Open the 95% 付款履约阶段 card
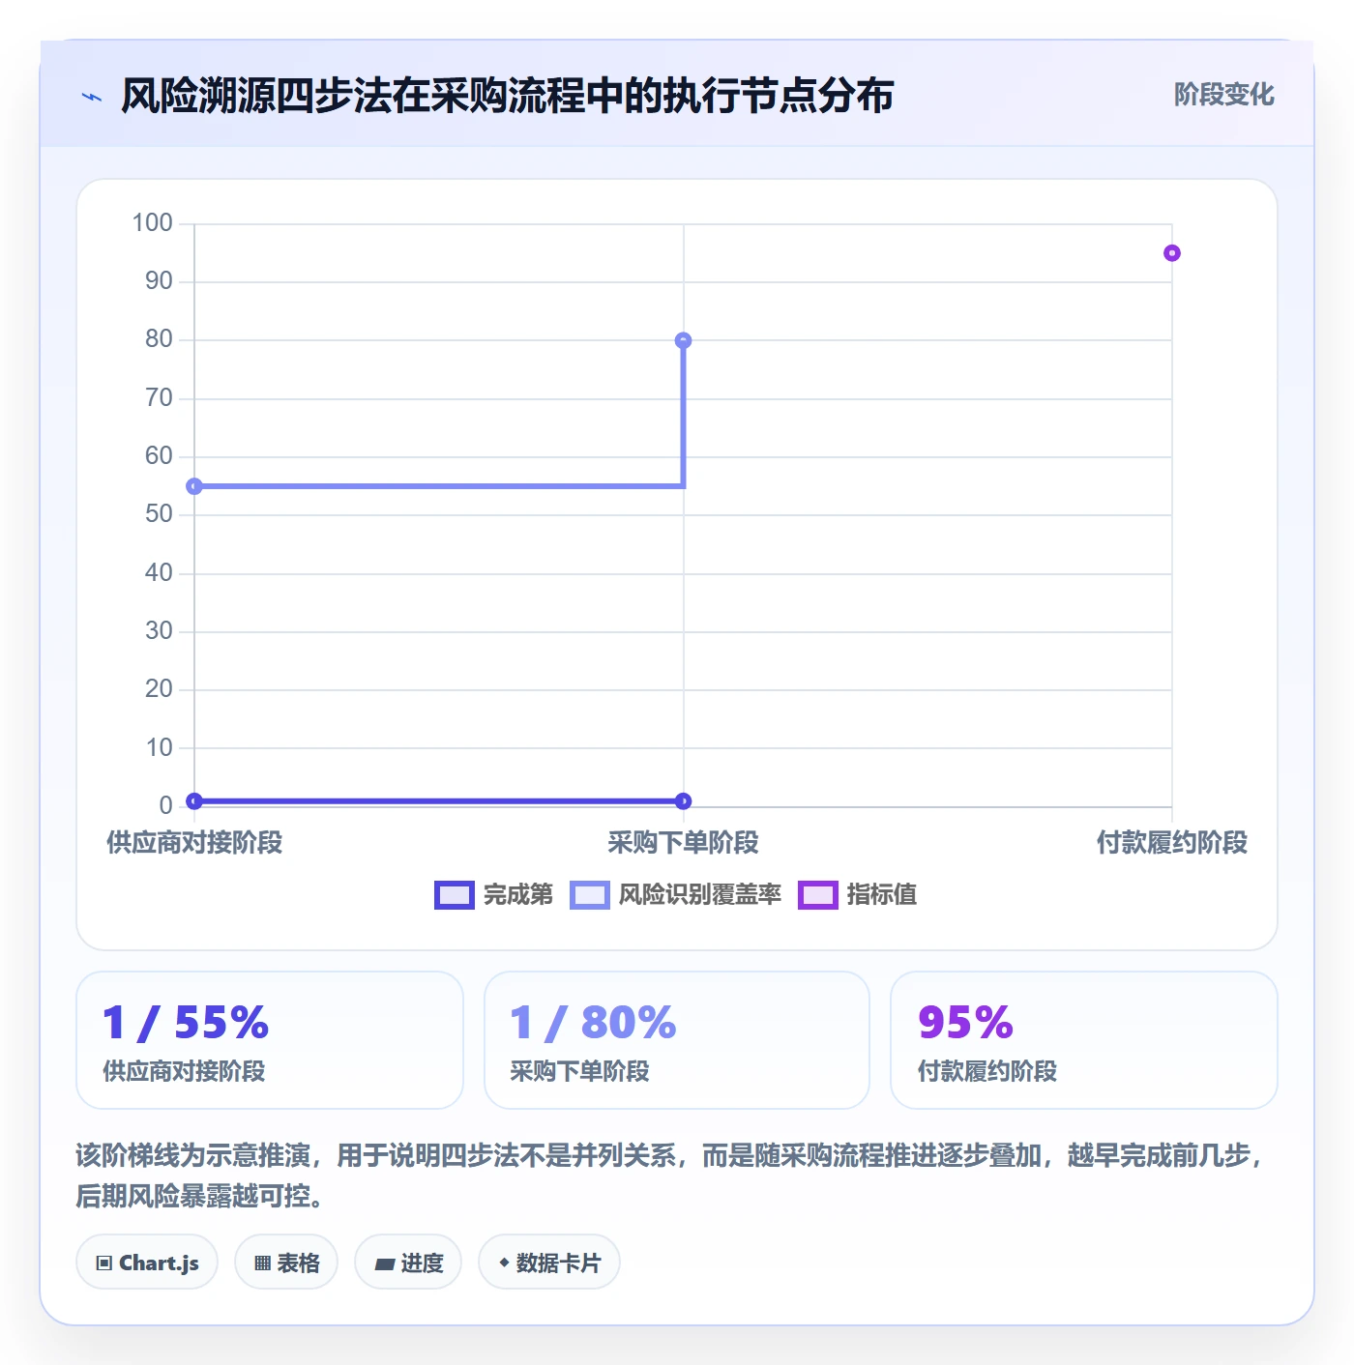Screen dimensions: 1354x1365 click(x=1084, y=1040)
